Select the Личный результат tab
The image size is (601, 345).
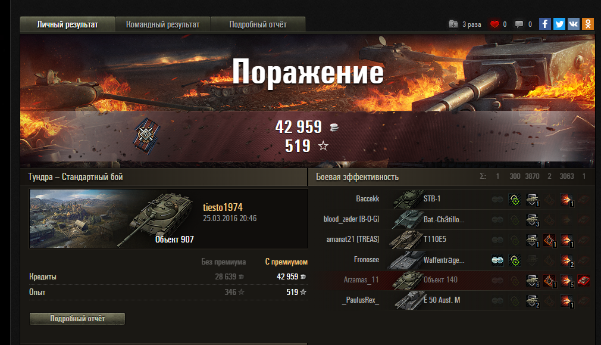[67, 24]
